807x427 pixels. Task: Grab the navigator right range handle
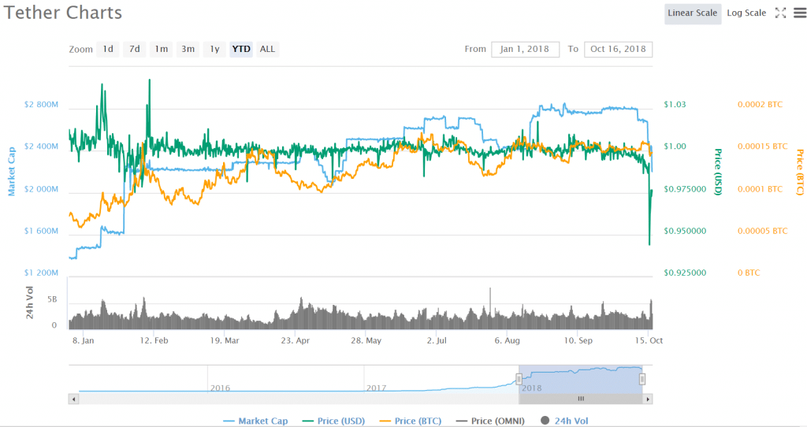[x=642, y=379]
